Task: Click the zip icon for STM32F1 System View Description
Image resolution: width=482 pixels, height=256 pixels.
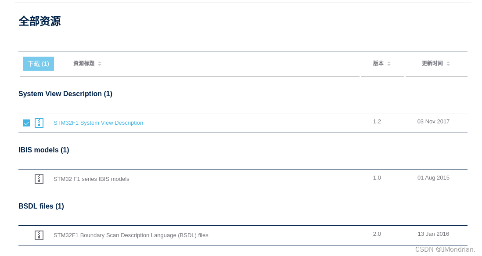Action: coord(39,123)
